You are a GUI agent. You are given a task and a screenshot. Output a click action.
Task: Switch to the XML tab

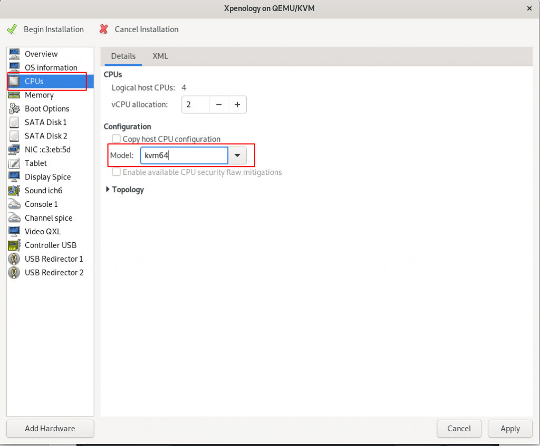(160, 56)
